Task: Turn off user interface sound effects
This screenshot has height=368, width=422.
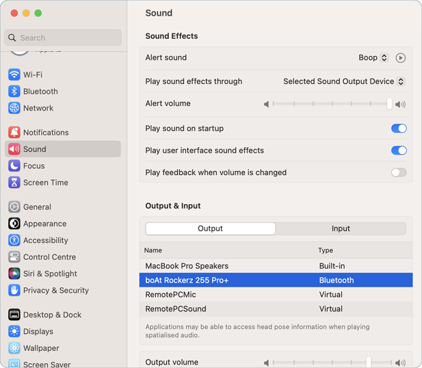Action: point(399,150)
